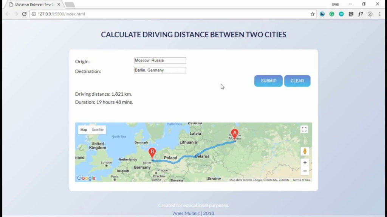Click the grey circular extension icon

(x=370, y=14)
